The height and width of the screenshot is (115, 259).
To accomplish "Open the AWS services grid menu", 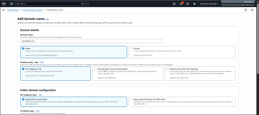I will 11,4.
